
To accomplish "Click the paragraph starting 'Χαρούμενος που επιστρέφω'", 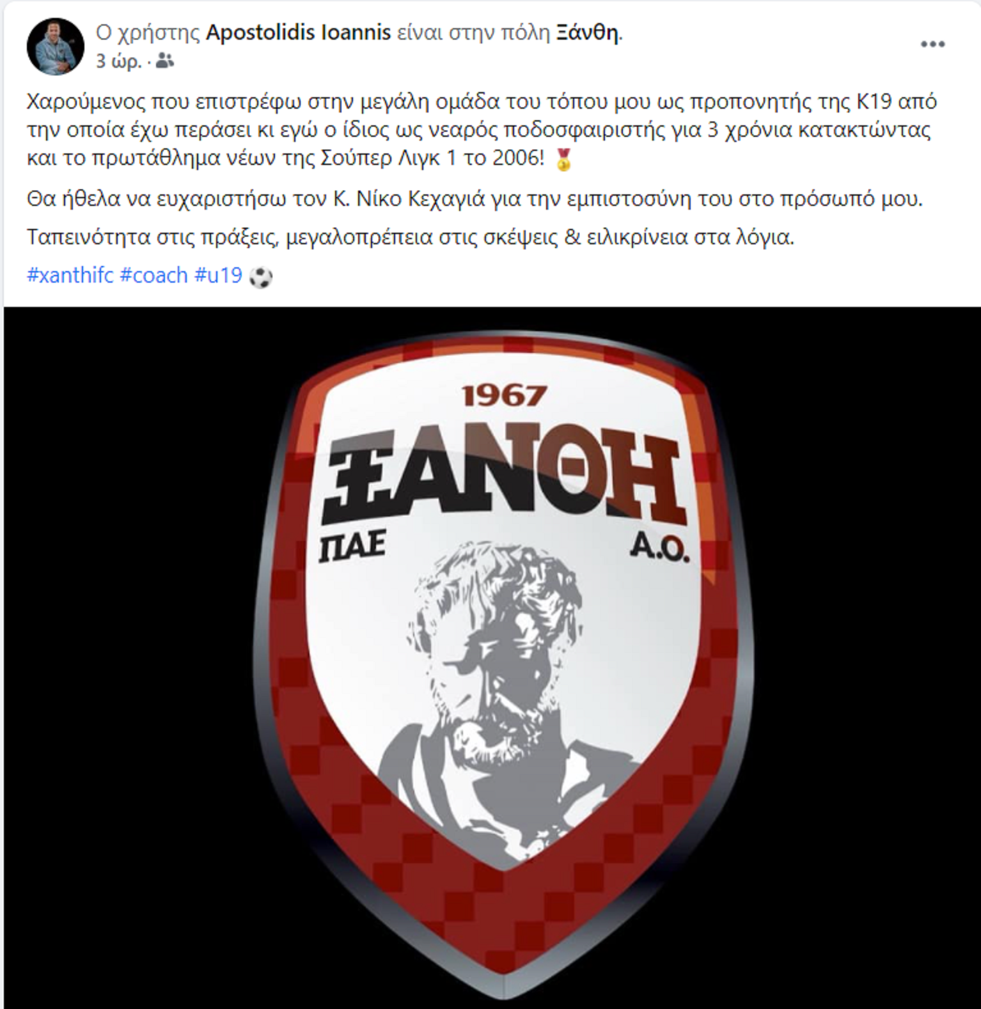I will (483, 130).
